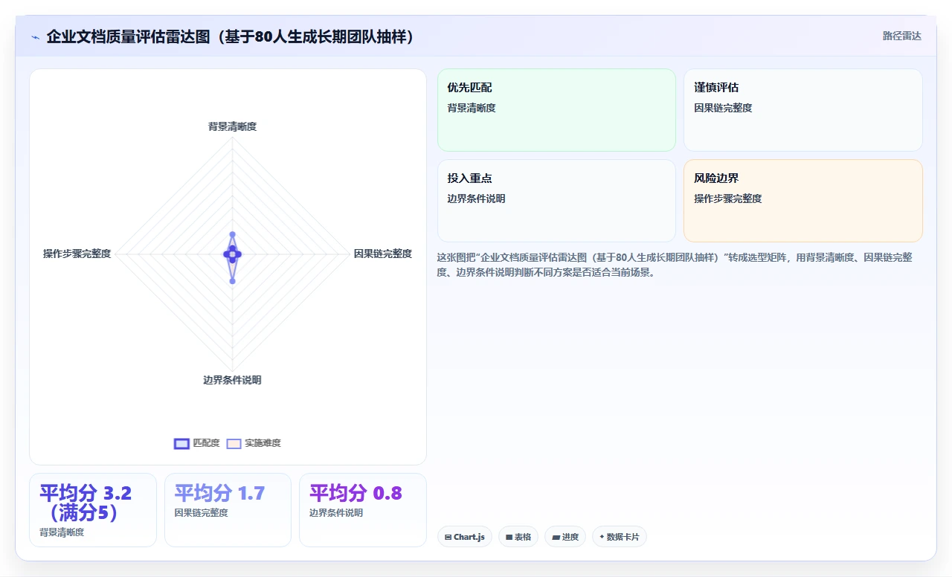Click the icon on the Chart.js chip
Screen dimensions: 952x577
[448, 537]
